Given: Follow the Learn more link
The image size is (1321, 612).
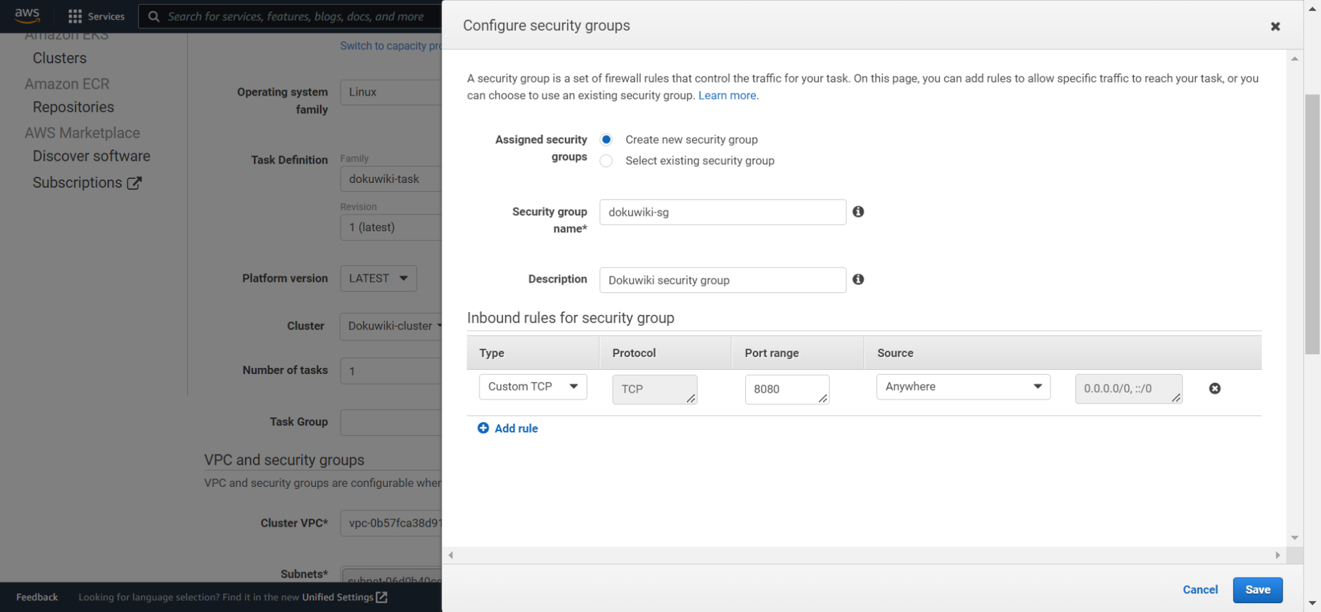Looking at the screenshot, I should [727, 96].
